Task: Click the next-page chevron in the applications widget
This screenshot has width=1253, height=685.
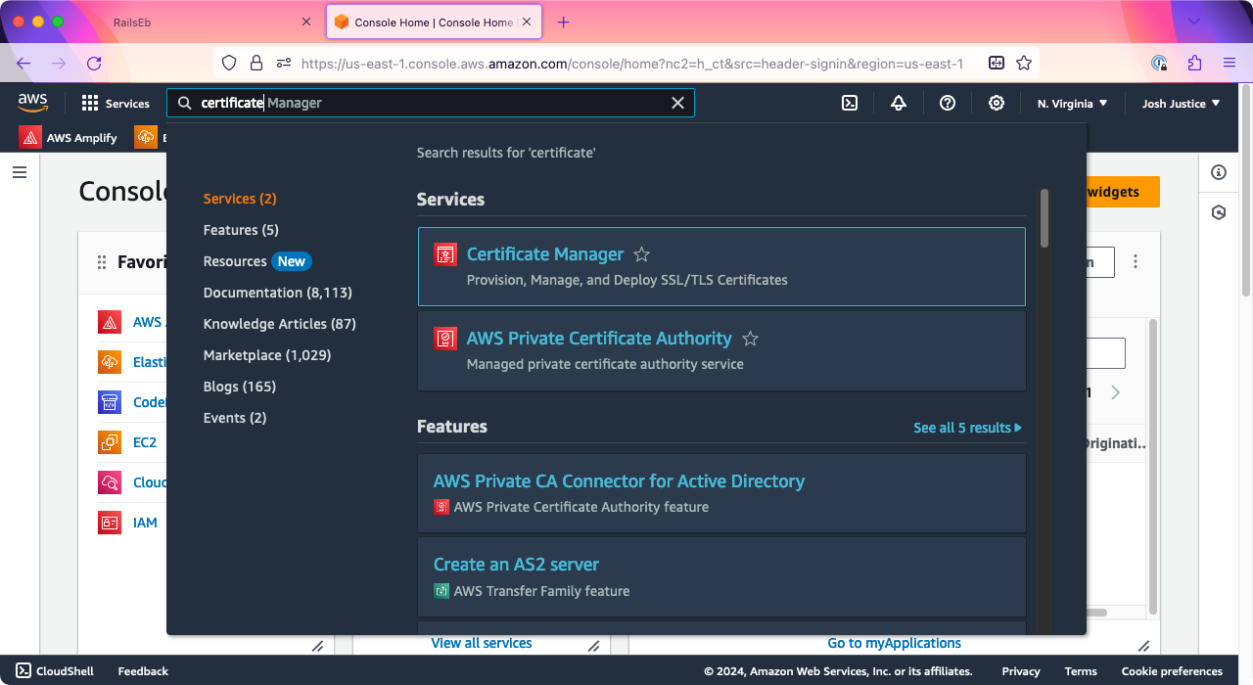Action: [1115, 392]
